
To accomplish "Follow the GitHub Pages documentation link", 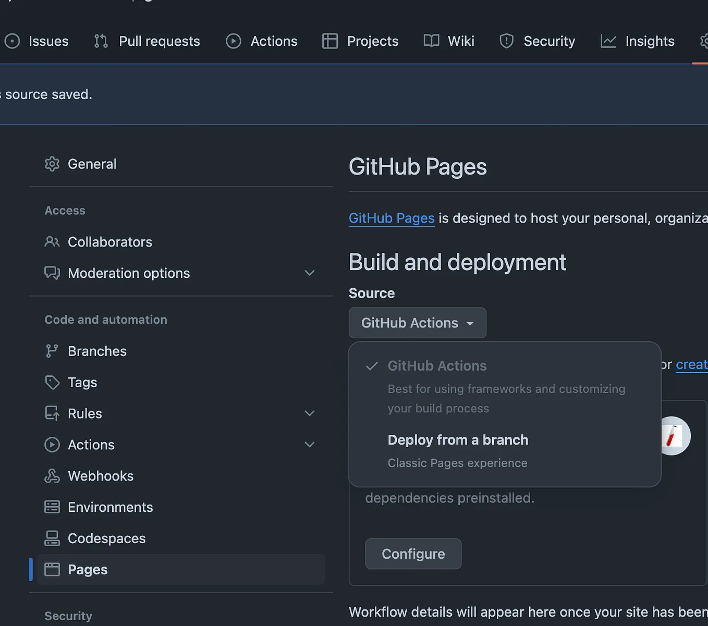I will point(392,218).
